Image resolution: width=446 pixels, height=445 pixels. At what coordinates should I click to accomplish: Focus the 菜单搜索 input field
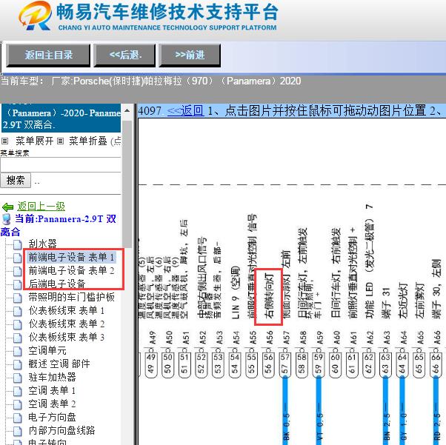click(x=61, y=165)
